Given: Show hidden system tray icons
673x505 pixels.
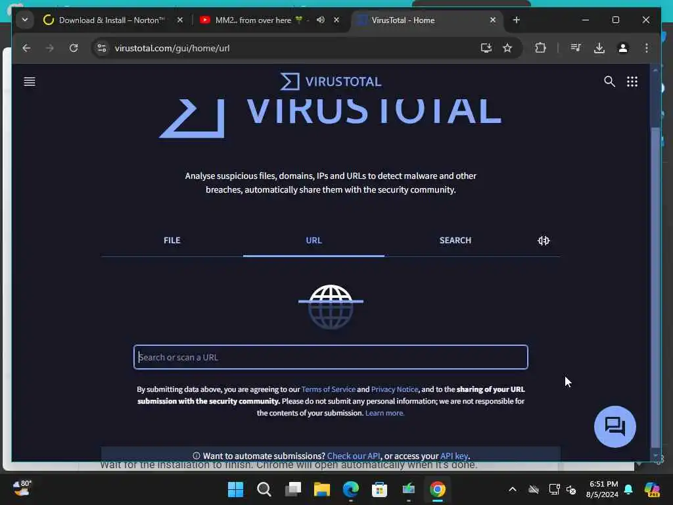Looking at the screenshot, I should coord(513,489).
